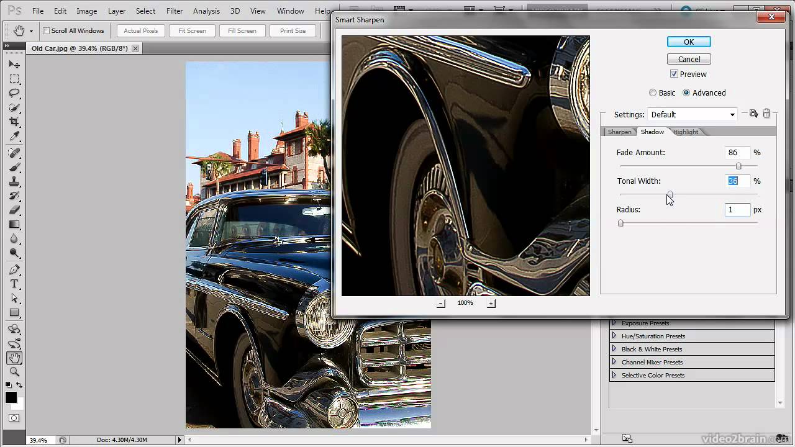Screen dimensions: 795x447
Task: Select the Zoom tool
Action: coord(14,372)
